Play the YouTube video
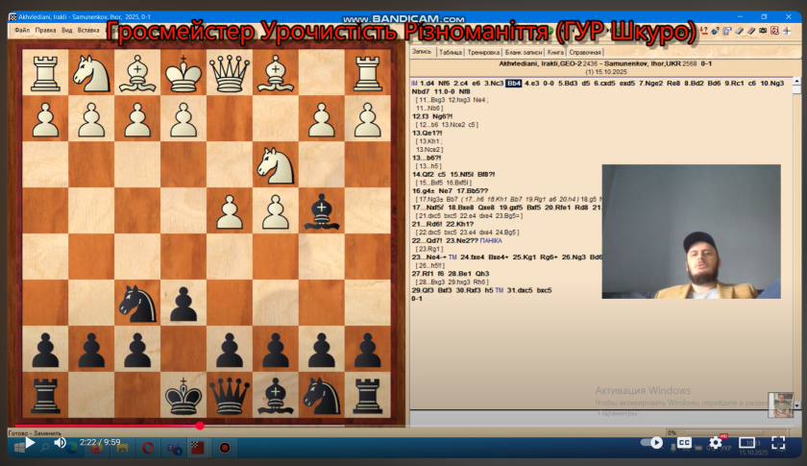 [29, 443]
